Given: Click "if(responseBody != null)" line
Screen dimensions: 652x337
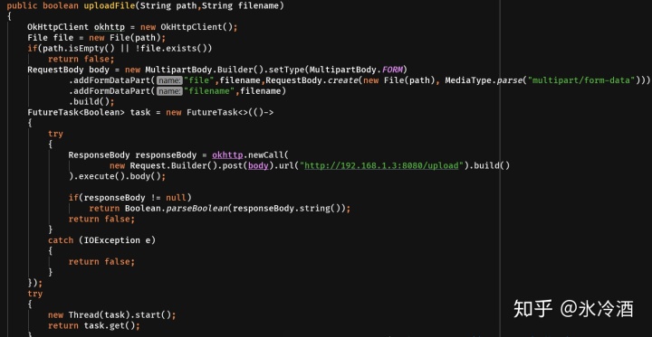Looking at the screenshot, I should (130, 197).
